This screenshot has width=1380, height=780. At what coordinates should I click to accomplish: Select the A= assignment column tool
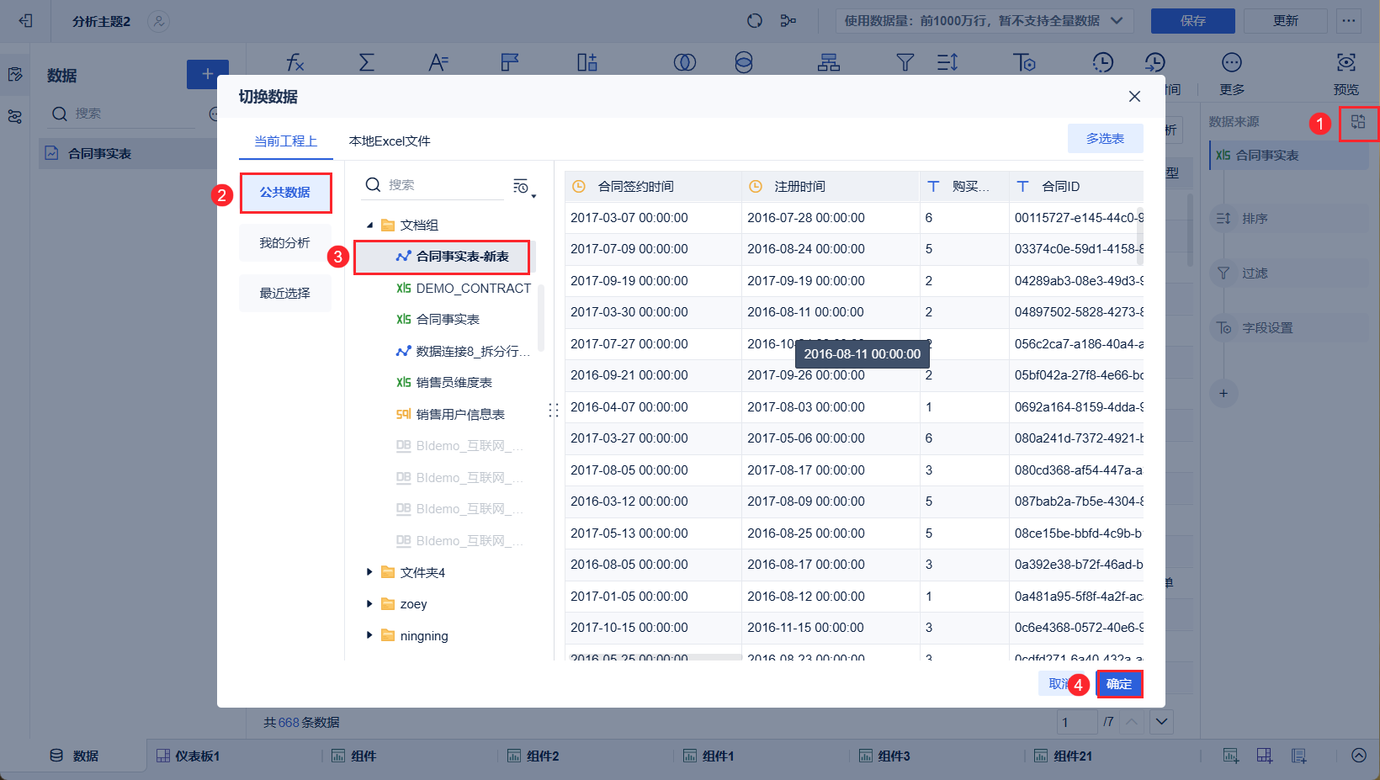[438, 62]
